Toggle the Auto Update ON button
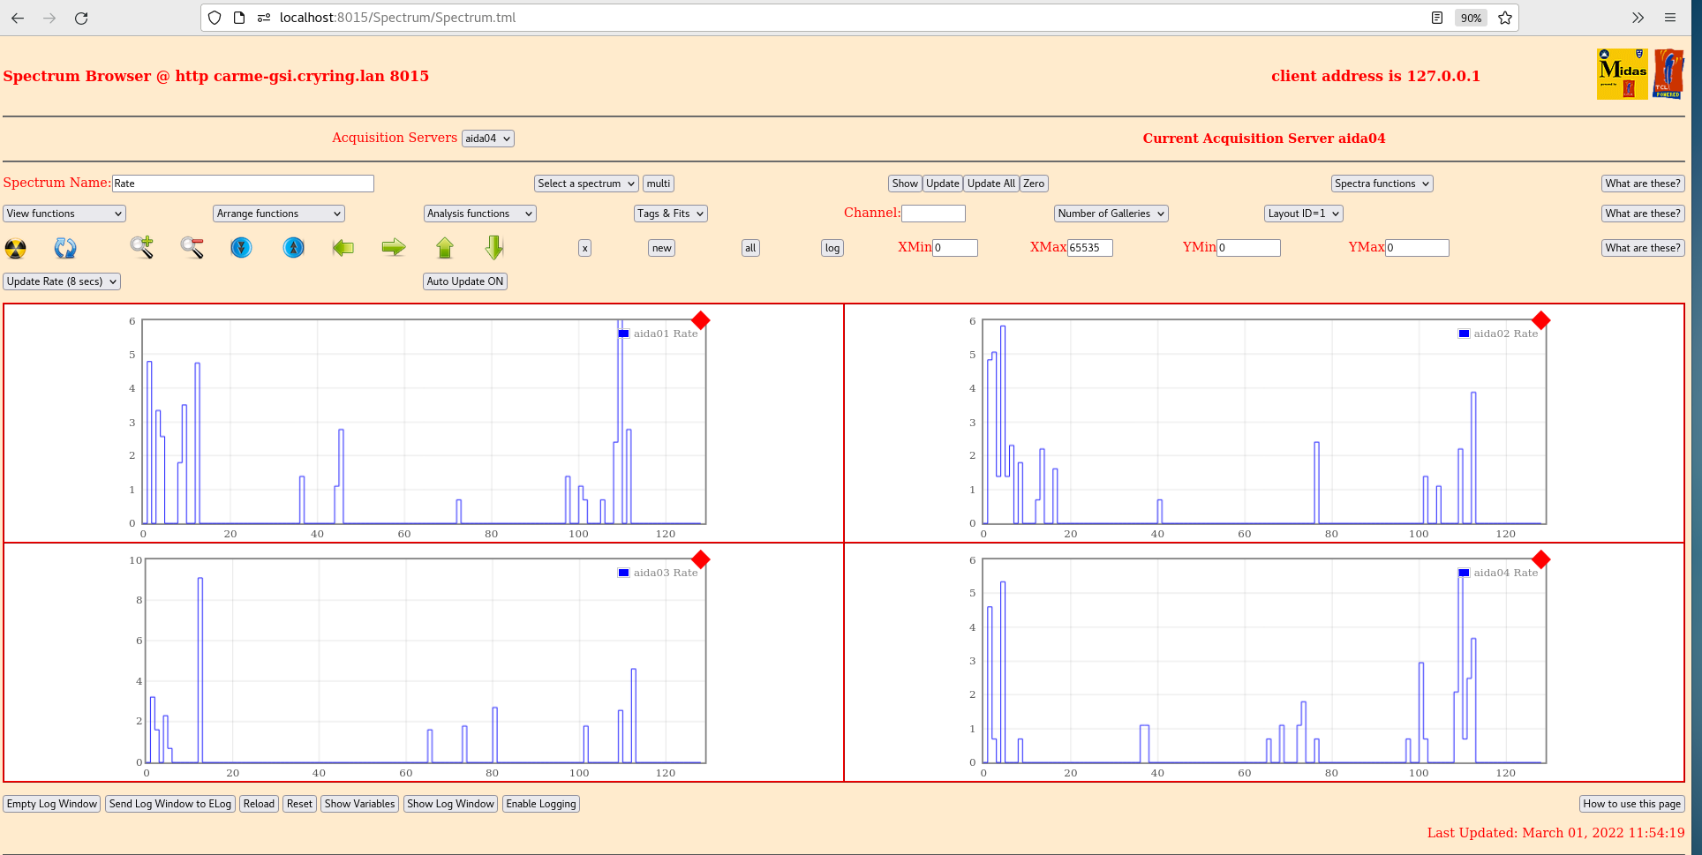Viewport: 1702px width, 855px height. click(x=465, y=281)
